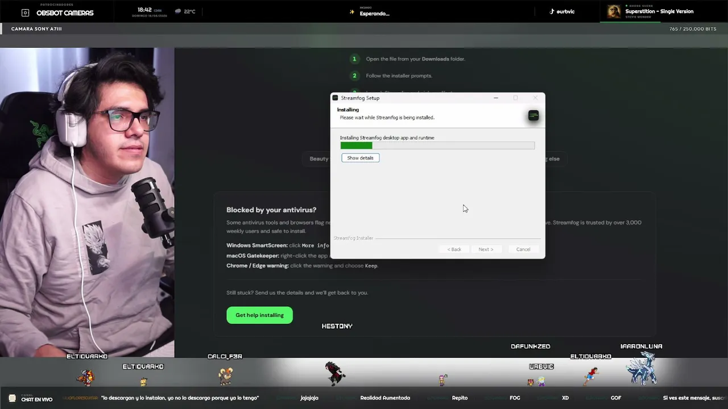Click the 'OBSBOT CAMERAS' sponsor text
Image resolution: width=728 pixels, height=409 pixels.
point(65,13)
